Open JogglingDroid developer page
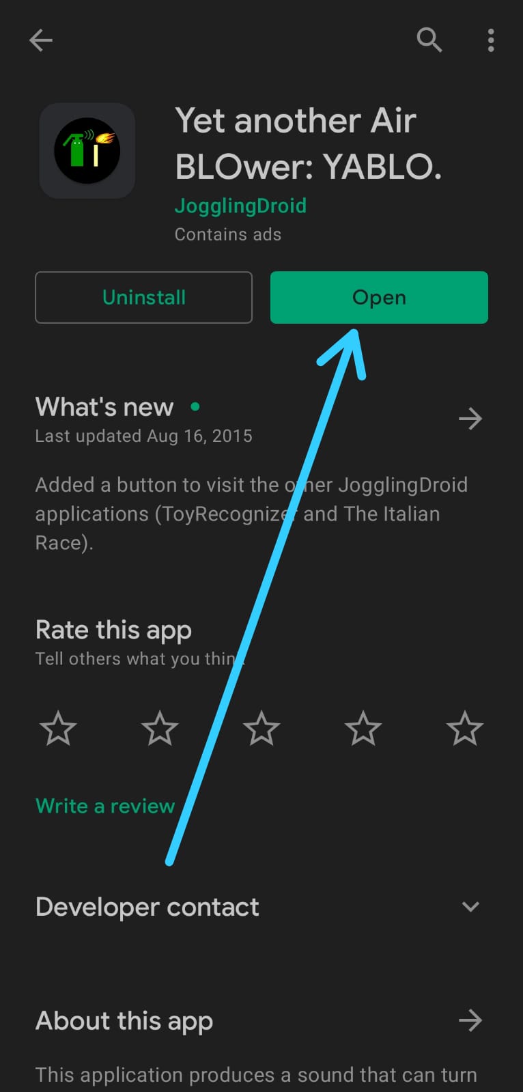Screen dimensions: 523x1092 (240, 206)
